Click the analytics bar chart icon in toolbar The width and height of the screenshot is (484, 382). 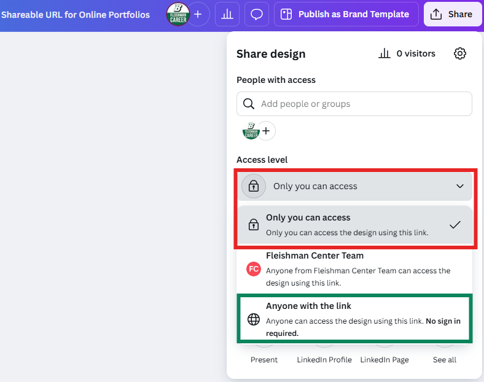click(x=227, y=14)
